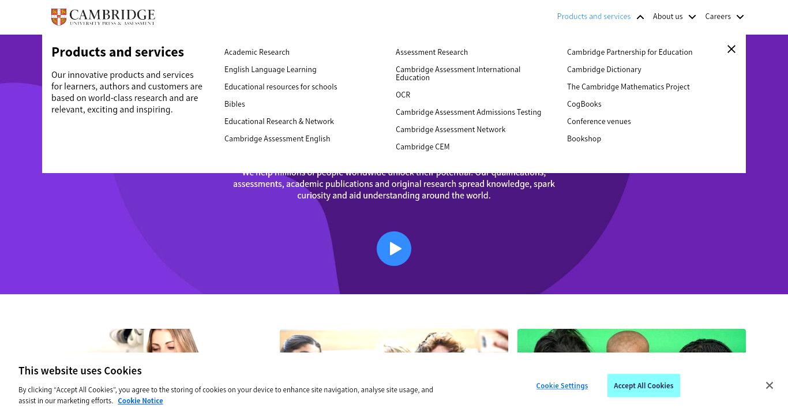788x420 pixels.
Task: Go to OCR
Action: coord(403,95)
